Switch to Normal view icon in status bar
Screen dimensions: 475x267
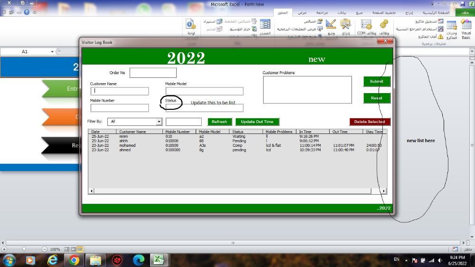[80, 249]
